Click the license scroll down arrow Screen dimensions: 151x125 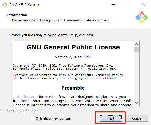point(136,103)
